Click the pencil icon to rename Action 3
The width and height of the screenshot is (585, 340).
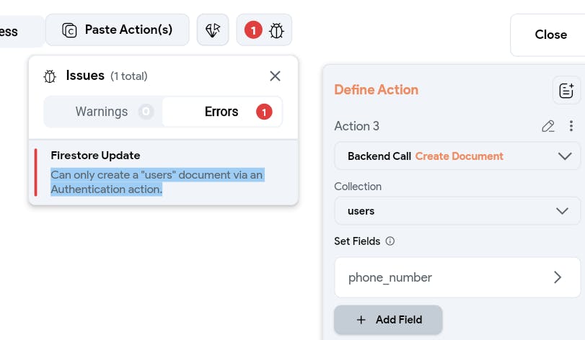coord(548,126)
